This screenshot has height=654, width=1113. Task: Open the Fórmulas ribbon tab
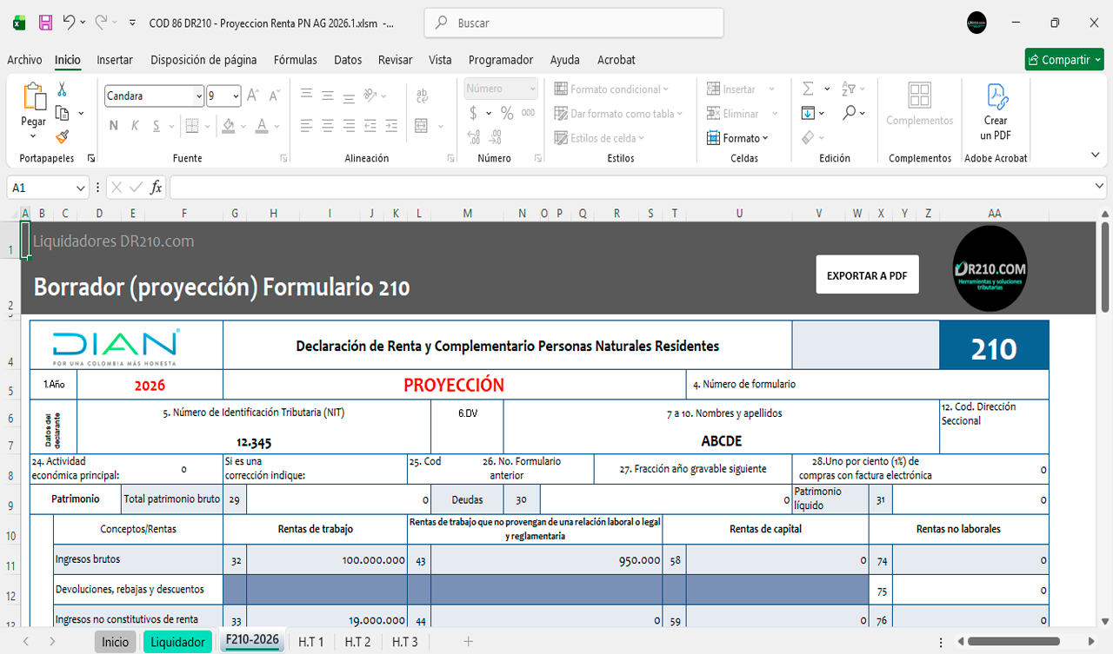[296, 60]
